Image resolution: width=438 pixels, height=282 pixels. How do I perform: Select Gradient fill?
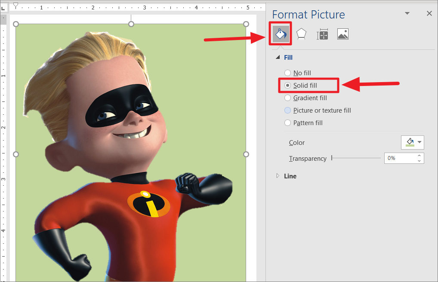click(287, 98)
